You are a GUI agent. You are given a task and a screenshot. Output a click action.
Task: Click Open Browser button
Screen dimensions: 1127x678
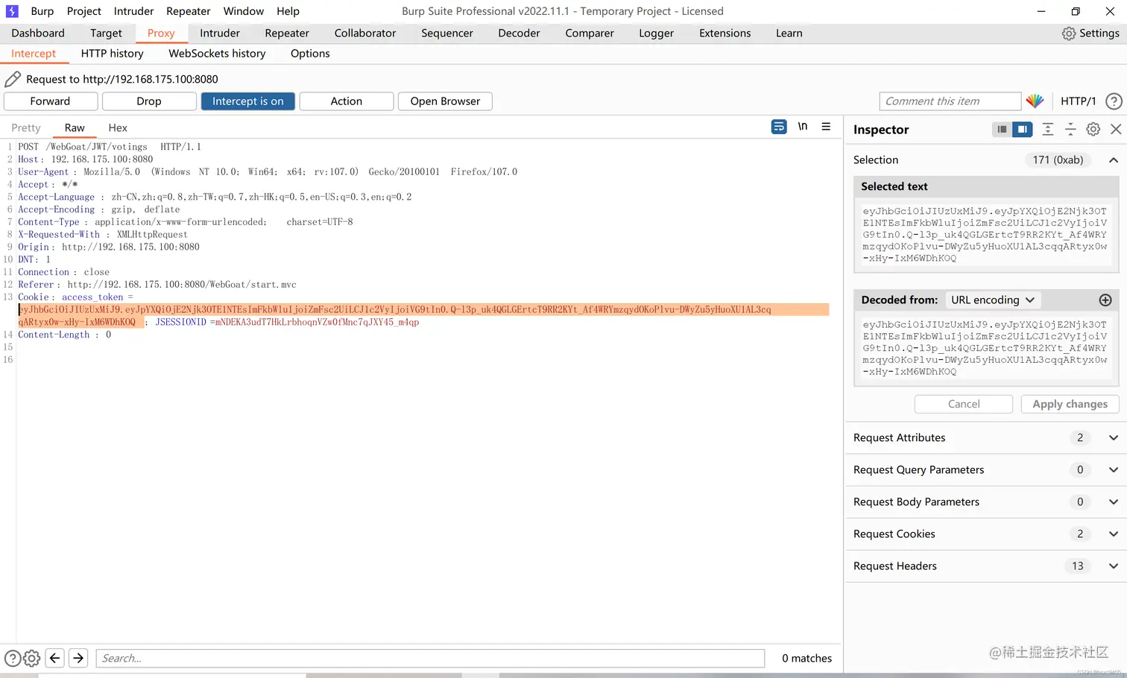(x=445, y=101)
